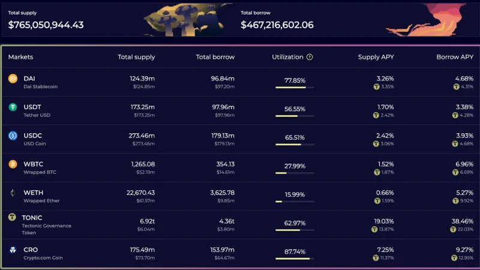
Task: Click TONIC reward icon beside CRO 12.95%
Action: point(454,258)
